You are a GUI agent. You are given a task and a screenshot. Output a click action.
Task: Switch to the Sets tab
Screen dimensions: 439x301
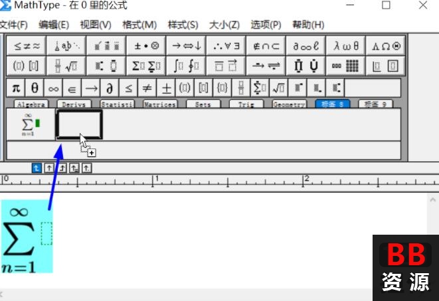203,104
